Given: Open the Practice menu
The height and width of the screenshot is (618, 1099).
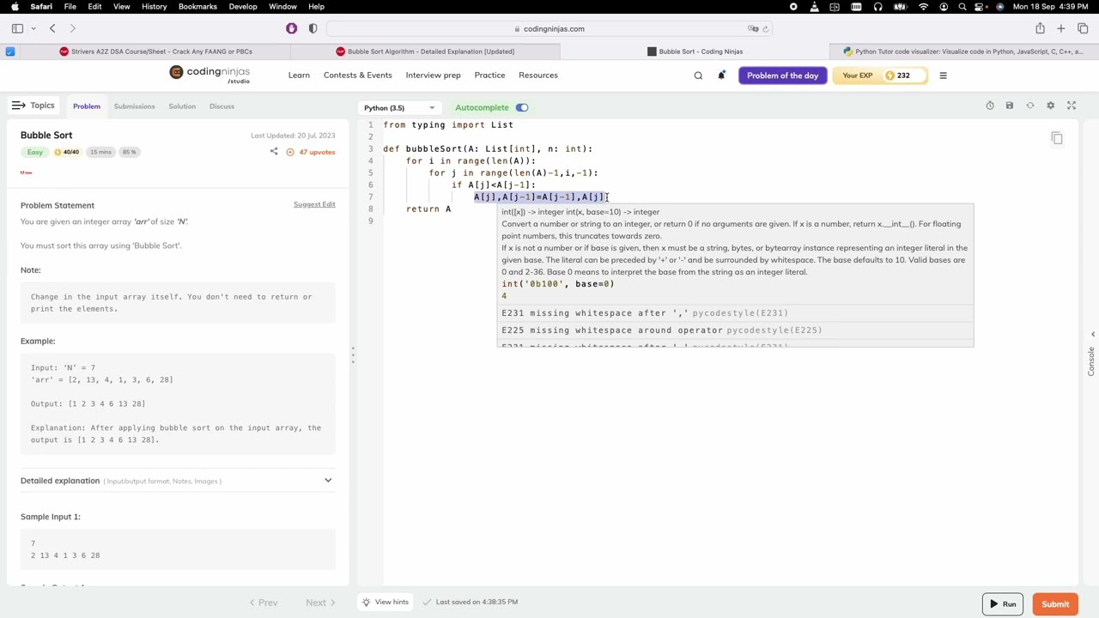Looking at the screenshot, I should click(489, 75).
